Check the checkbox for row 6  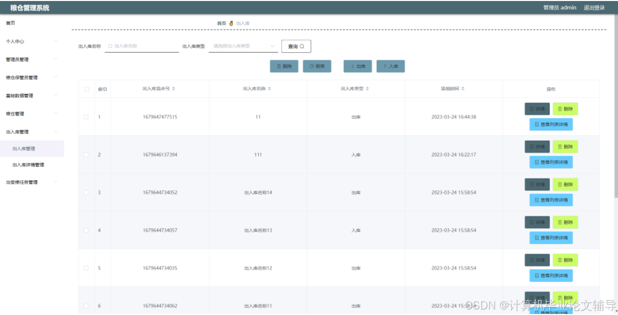86,306
